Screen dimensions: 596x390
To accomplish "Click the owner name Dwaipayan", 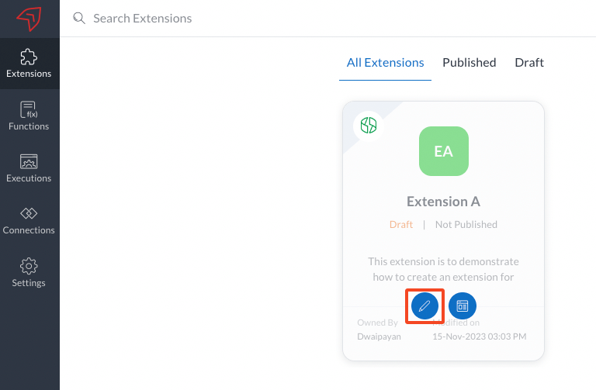I will [x=379, y=337].
